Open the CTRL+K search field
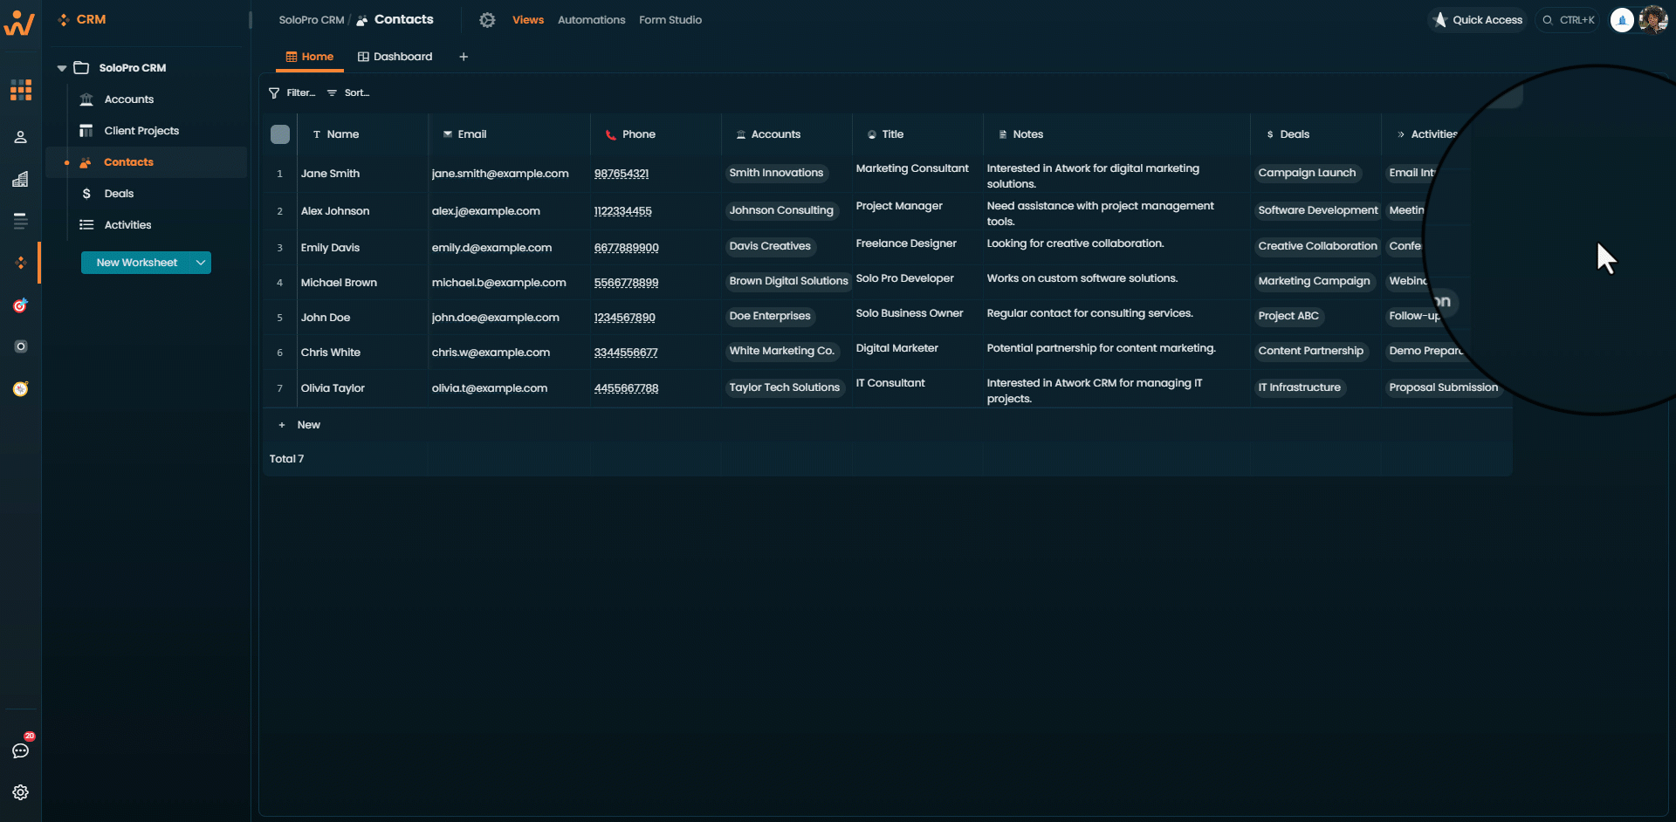Screen dimensions: 1676x822 [x=1568, y=20]
